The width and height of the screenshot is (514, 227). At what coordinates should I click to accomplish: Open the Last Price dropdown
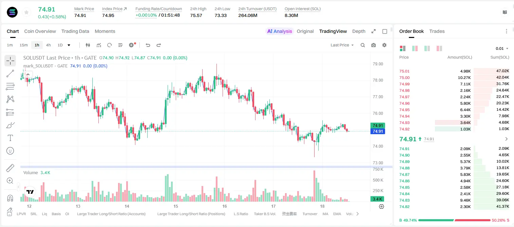tap(342, 45)
